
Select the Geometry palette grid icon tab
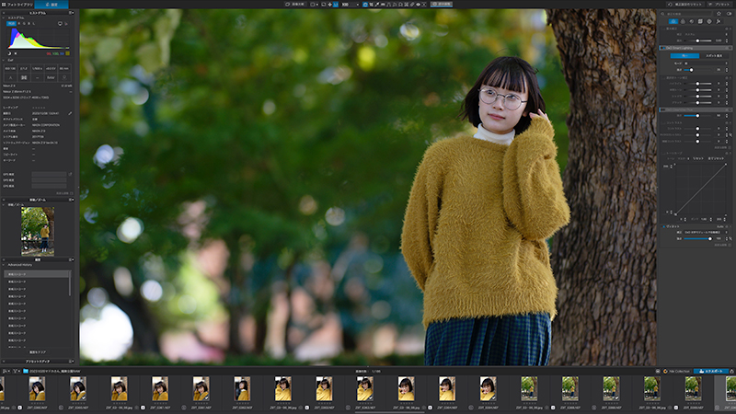(700, 21)
